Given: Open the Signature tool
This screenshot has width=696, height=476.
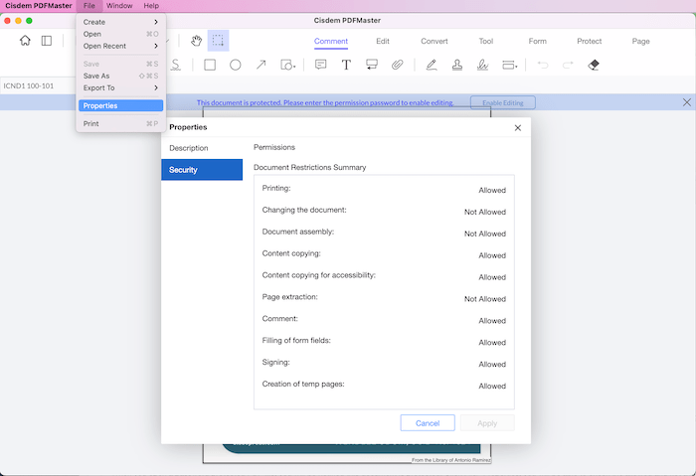Looking at the screenshot, I should [x=482, y=65].
